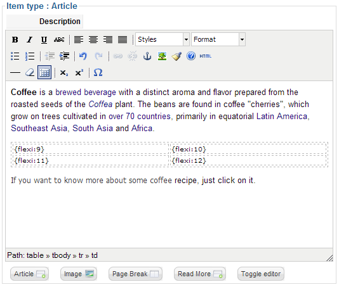Image resolution: width=339 pixels, height=287 pixels.
Task: Follow the 'beverage' link in the text
Action: [100, 92]
